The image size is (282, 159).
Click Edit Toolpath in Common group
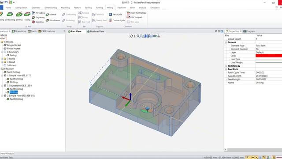(x=134, y=17)
